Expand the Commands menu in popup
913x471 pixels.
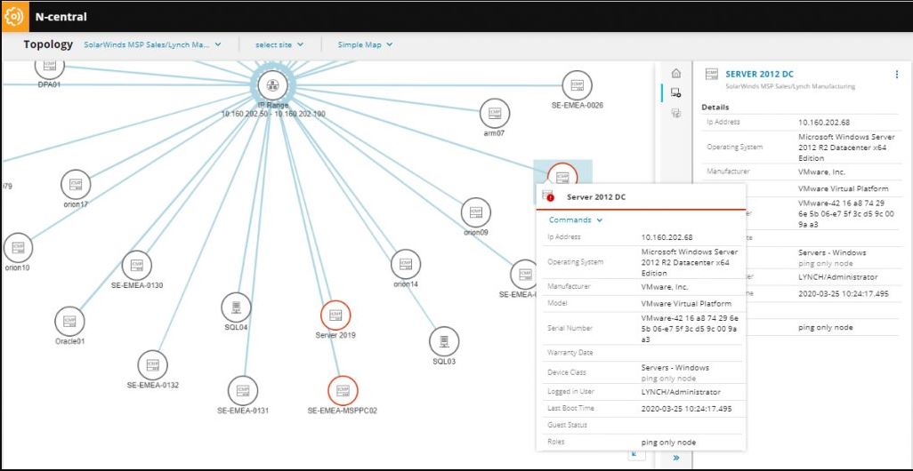click(575, 220)
